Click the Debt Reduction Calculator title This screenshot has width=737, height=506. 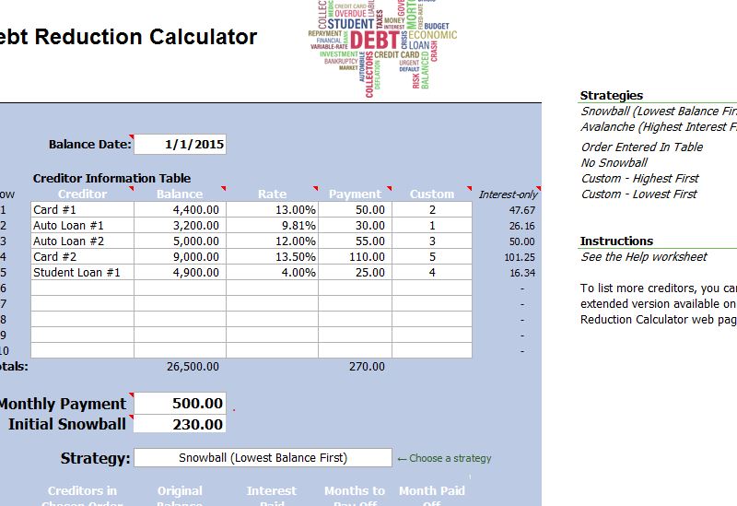tap(128, 37)
